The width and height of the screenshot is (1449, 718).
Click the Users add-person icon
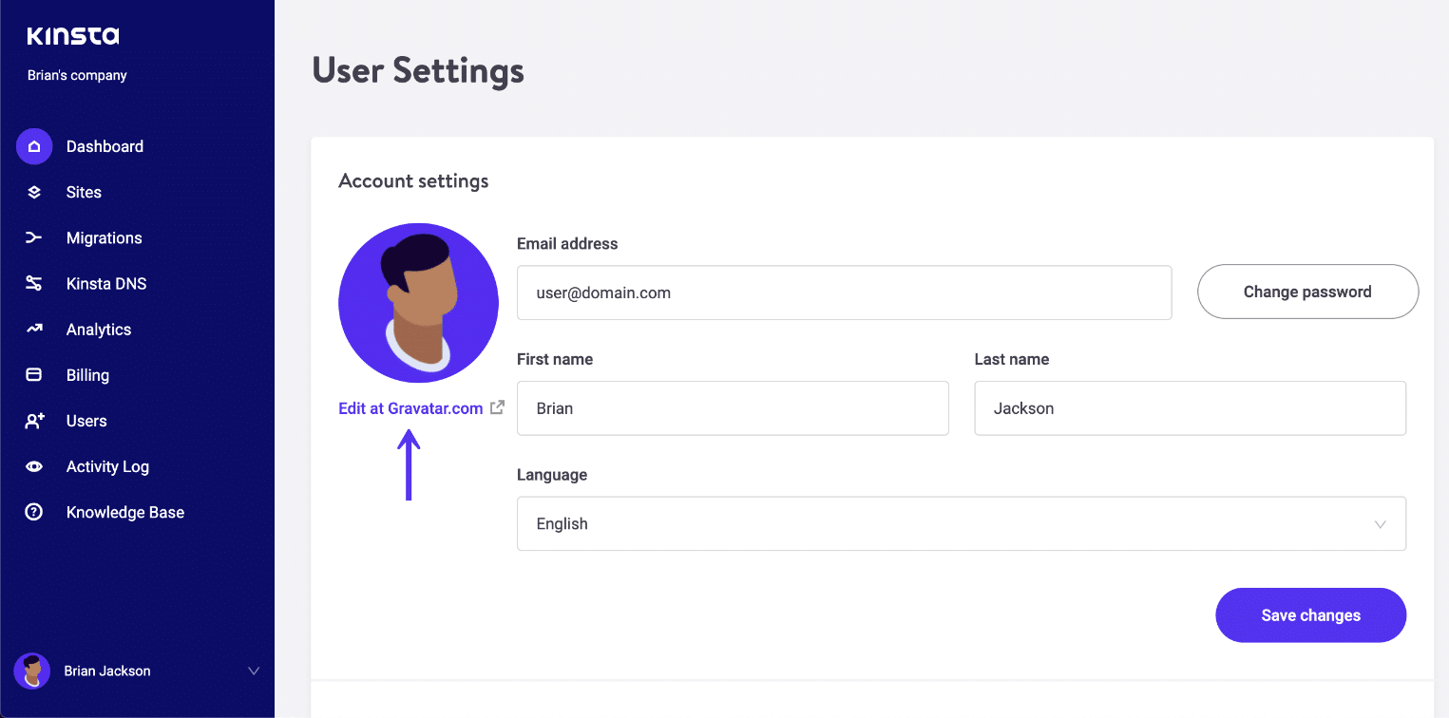tap(34, 420)
